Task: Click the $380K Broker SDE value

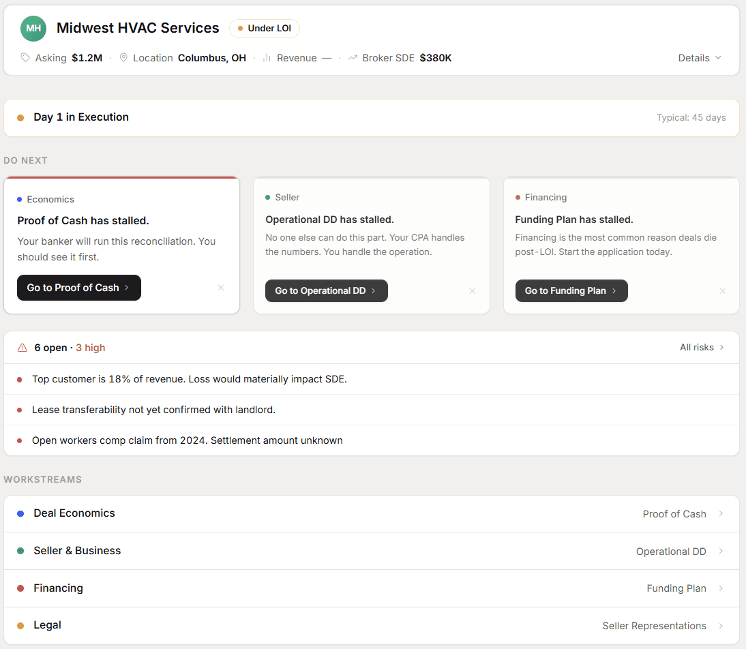Action: point(435,57)
